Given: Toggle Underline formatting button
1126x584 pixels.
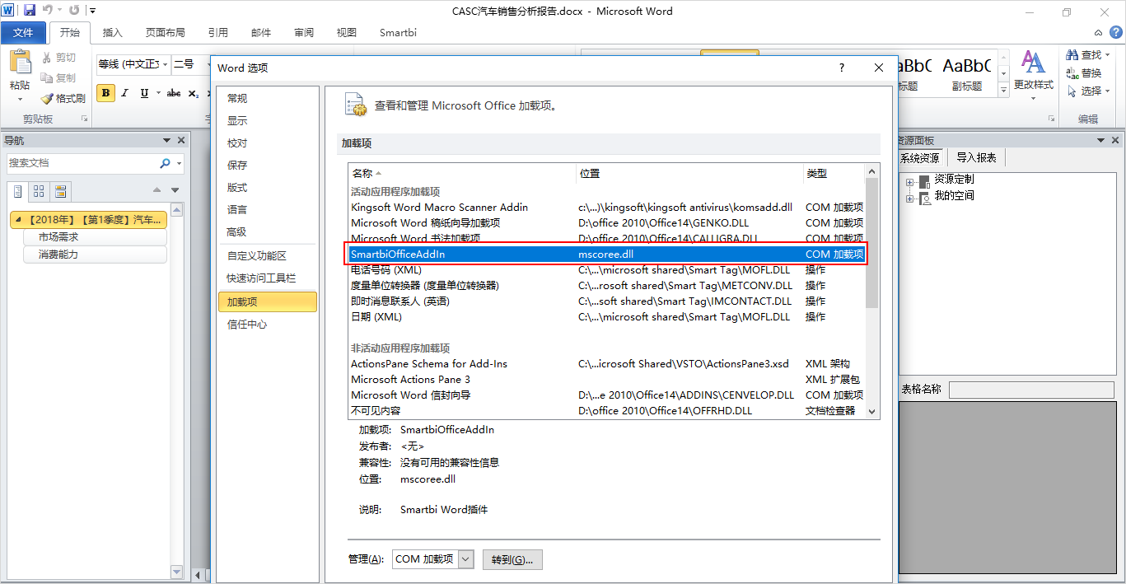Looking at the screenshot, I should 145,93.
